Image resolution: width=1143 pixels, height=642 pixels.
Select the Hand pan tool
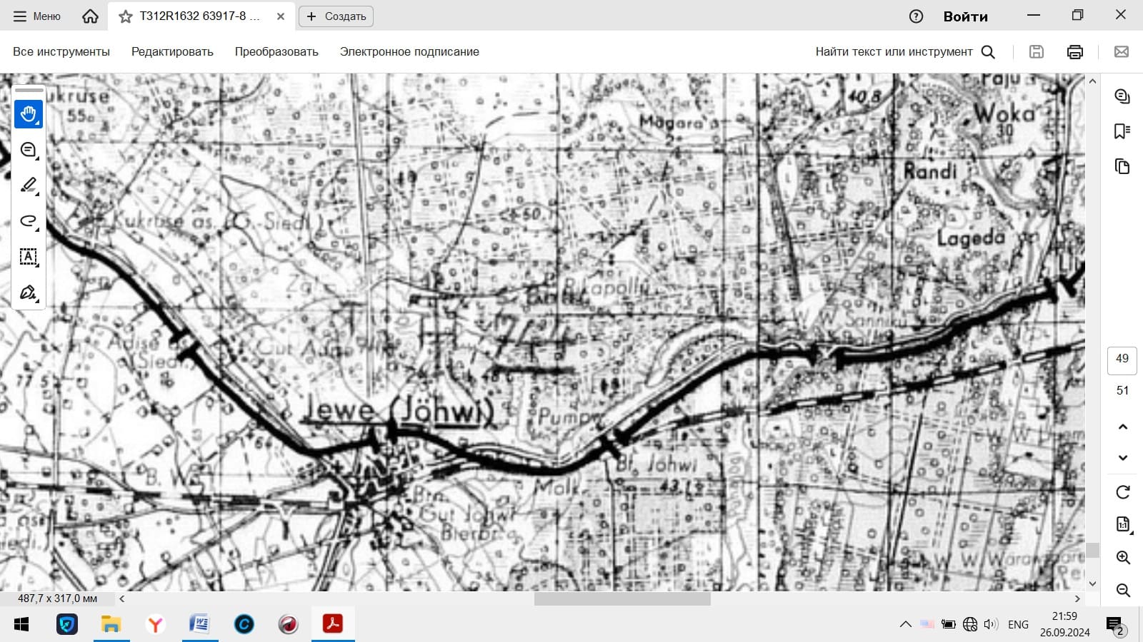pos(29,114)
